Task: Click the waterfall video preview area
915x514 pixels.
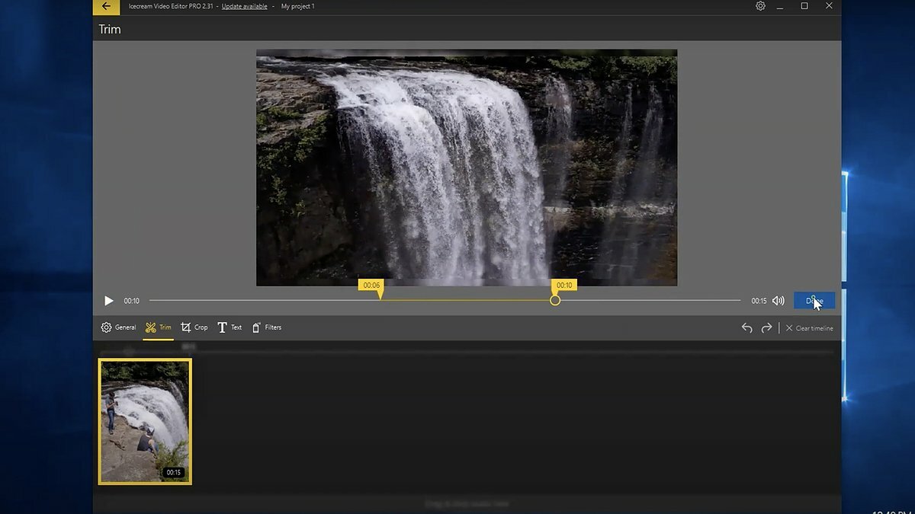Action: pyautogui.click(x=467, y=168)
